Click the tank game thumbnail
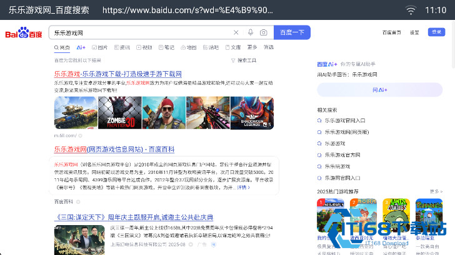Image resolution: width=455 pixels, height=255 pixels. coord(76,113)
